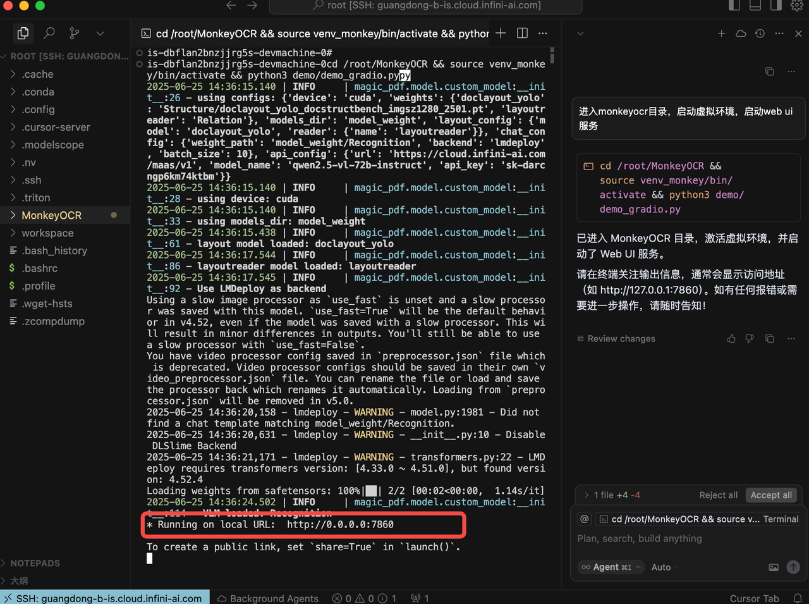
Task: Send the chat message with the arrow icon
Action: click(x=793, y=567)
